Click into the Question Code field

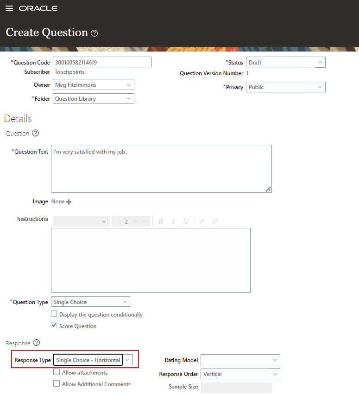point(102,62)
